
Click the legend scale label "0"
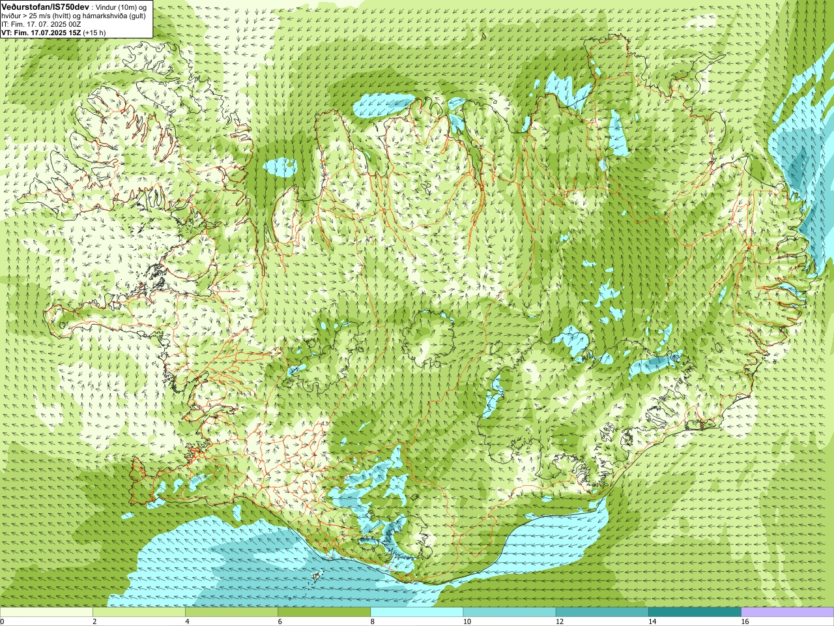click(x=3, y=621)
